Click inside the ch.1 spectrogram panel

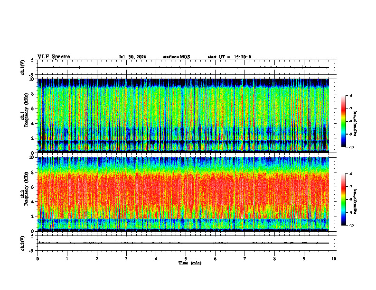(183, 116)
